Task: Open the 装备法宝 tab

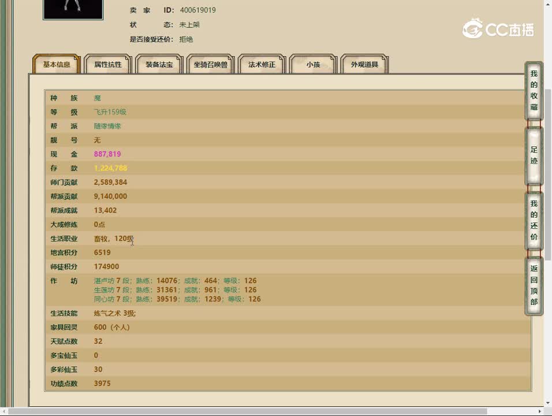Action: point(159,64)
